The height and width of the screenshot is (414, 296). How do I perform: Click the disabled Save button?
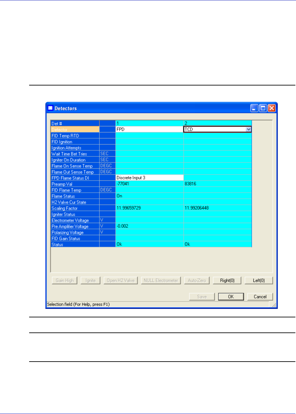click(202, 296)
